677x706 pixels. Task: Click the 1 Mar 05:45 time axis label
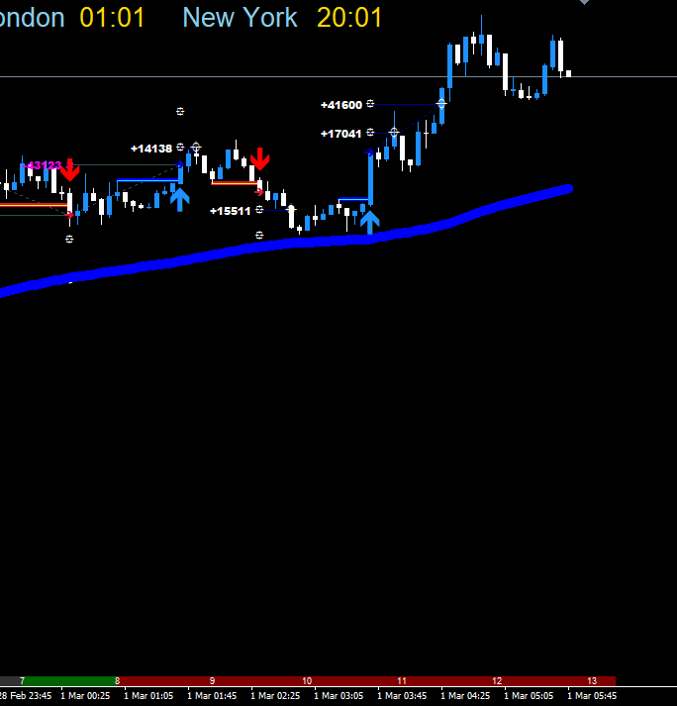pos(592,696)
